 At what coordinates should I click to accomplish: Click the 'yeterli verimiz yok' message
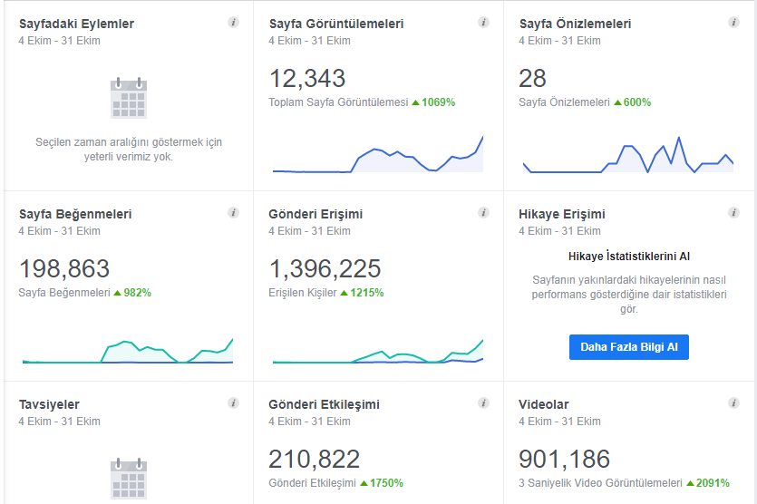coord(129,150)
